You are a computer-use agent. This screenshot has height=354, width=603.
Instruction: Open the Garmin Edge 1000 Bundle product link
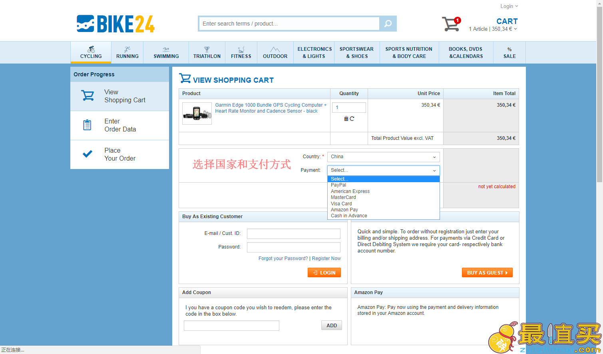pos(271,108)
